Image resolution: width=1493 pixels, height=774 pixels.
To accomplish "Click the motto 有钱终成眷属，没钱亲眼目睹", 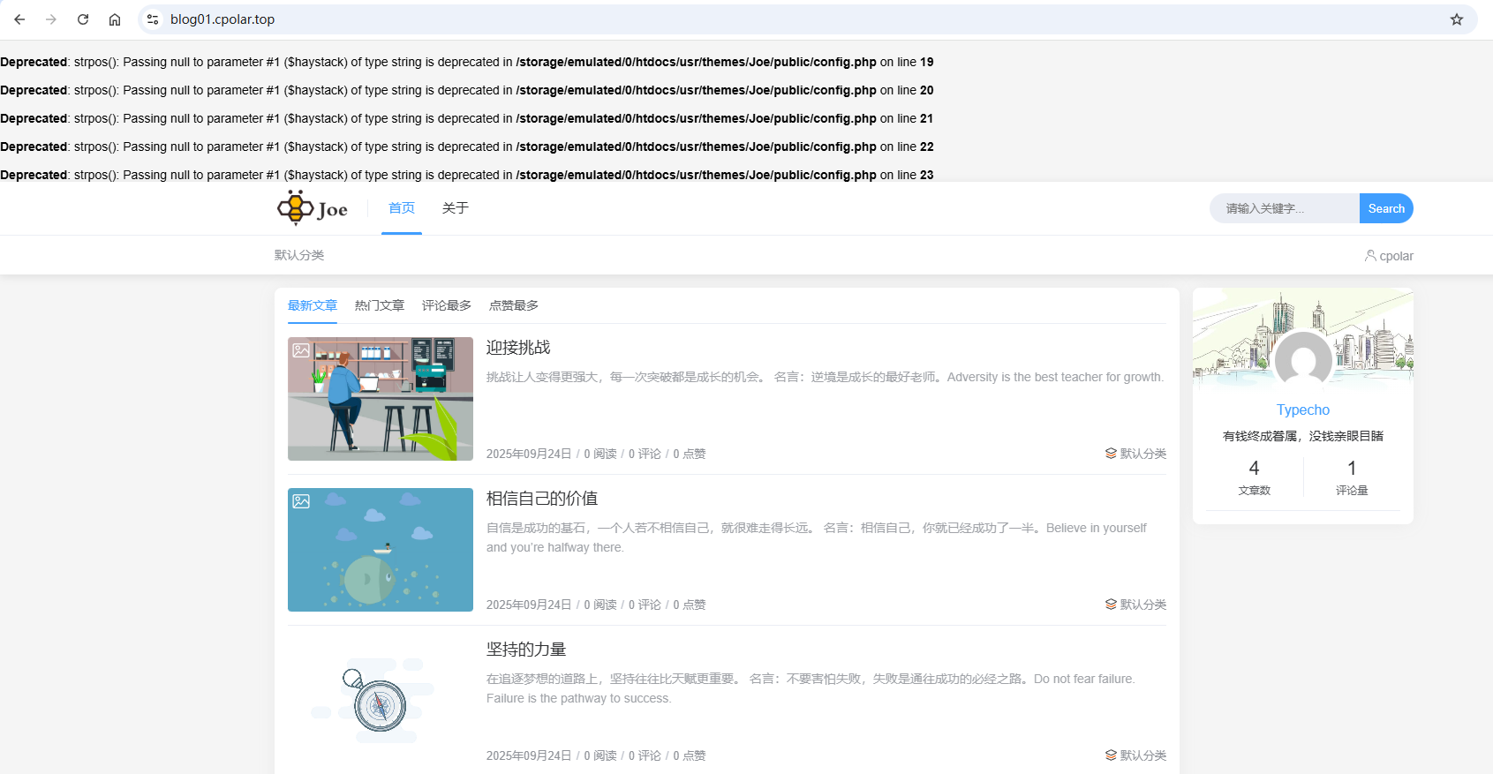I will coord(1303,436).
